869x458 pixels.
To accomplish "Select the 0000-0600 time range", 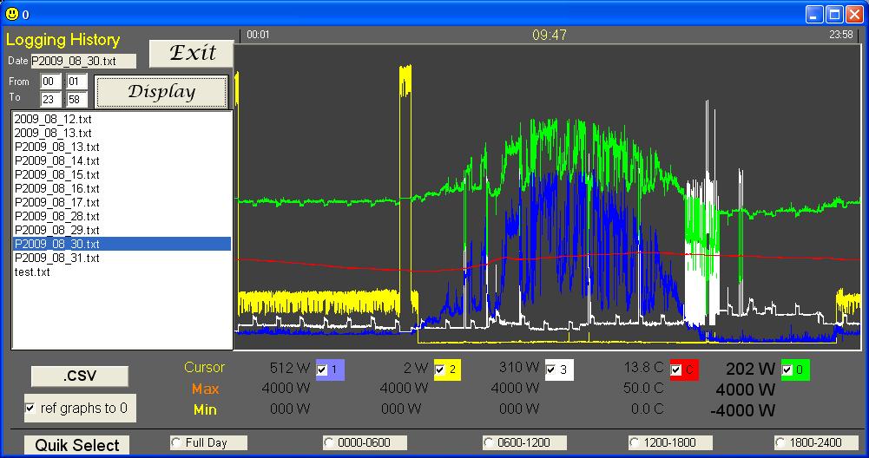I will point(329,443).
